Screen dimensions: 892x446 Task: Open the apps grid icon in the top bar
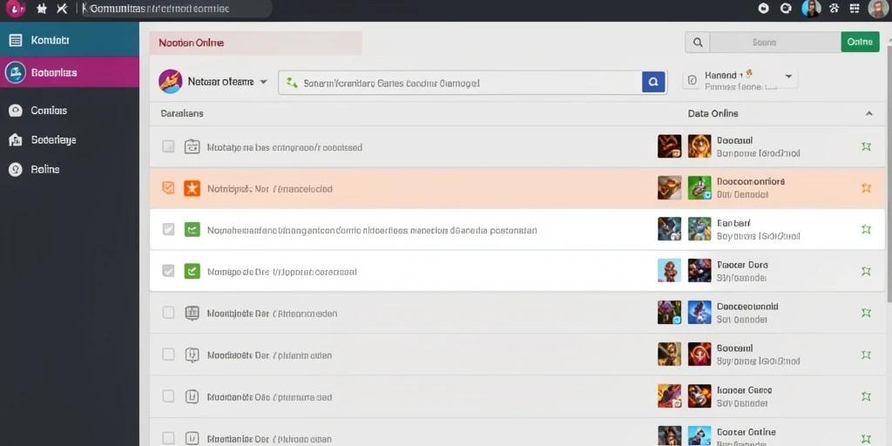click(x=854, y=8)
